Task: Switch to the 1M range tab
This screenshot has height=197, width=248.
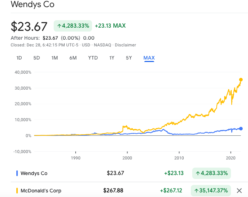Action: point(55,58)
